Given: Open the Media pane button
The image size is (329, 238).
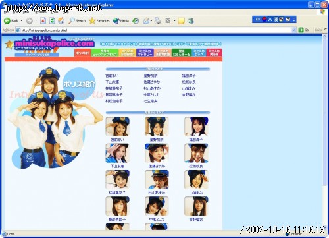Looking at the screenshot, I should click(121, 21).
